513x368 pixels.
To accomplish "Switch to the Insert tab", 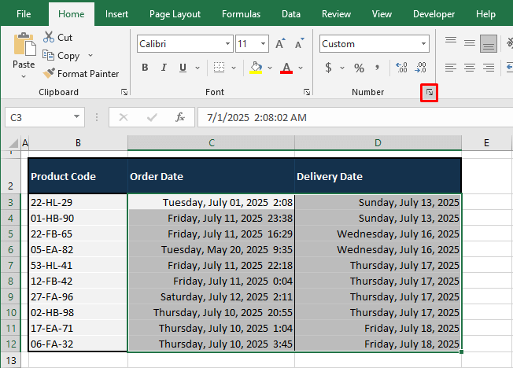I will (116, 14).
